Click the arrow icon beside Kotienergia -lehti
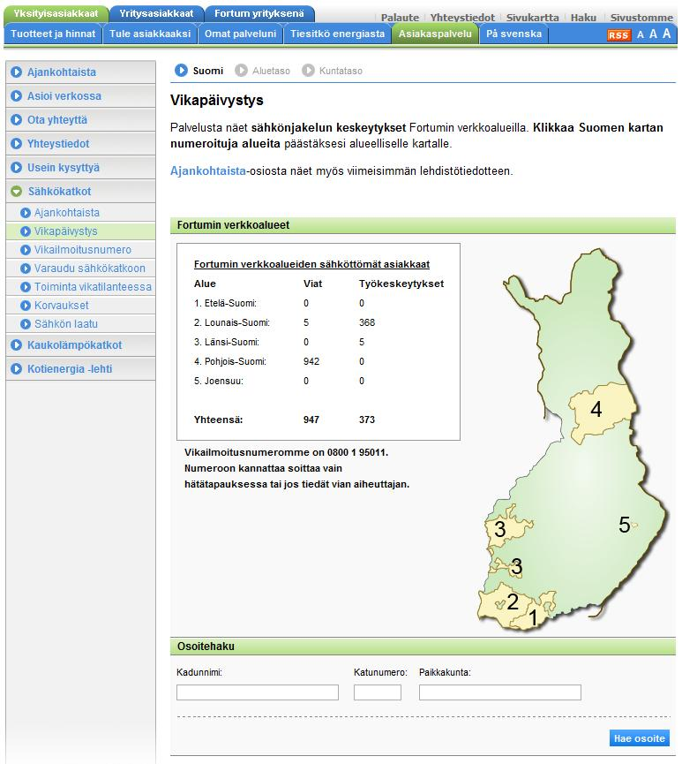The height and width of the screenshot is (764, 682). pyautogui.click(x=16, y=369)
